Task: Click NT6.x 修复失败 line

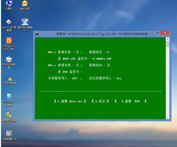Action: tap(65, 65)
